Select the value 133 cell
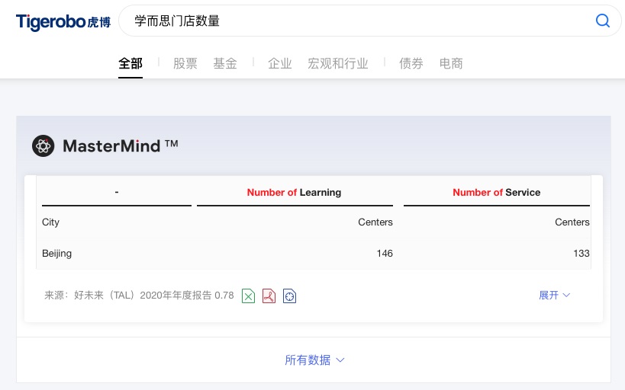 [x=582, y=254]
